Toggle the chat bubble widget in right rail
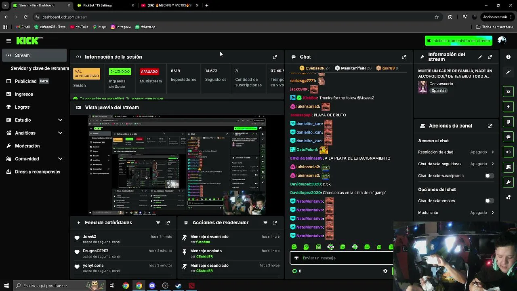517x291 pixels. (x=508, y=137)
